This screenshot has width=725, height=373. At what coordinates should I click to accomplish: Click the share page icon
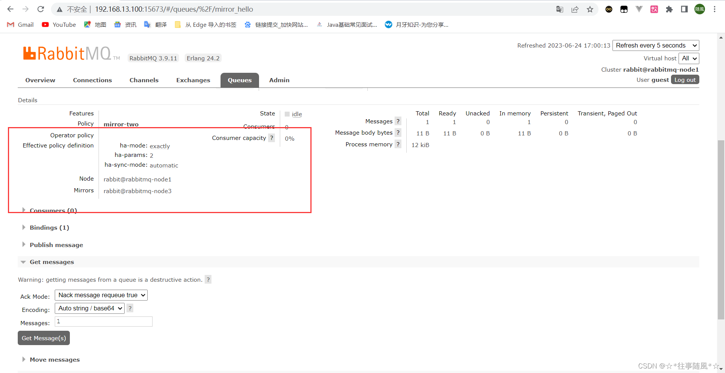[575, 9]
